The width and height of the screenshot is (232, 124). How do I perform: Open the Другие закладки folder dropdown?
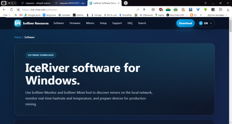point(217,15)
